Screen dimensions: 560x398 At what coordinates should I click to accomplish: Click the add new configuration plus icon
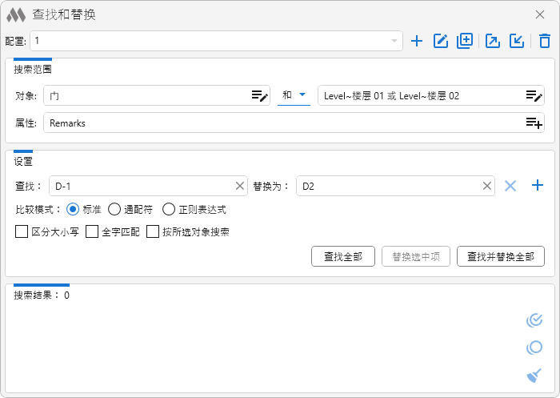click(x=416, y=41)
